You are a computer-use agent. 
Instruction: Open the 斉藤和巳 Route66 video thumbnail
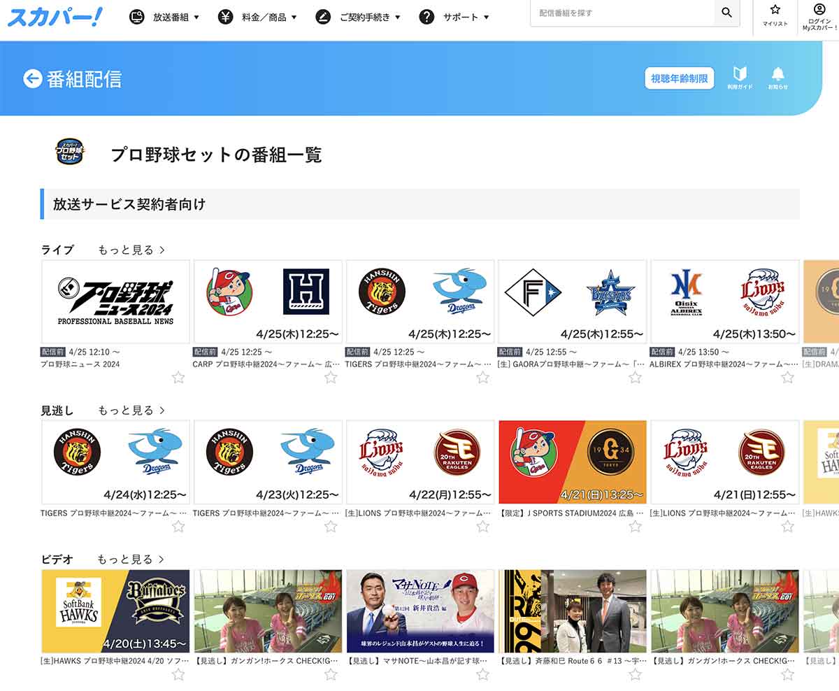tap(573, 611)
